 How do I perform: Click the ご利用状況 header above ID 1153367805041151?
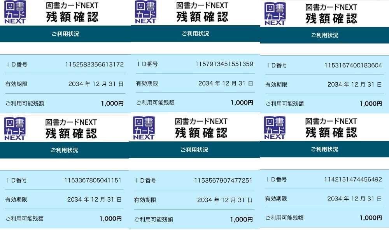click(x=65, y=150)
